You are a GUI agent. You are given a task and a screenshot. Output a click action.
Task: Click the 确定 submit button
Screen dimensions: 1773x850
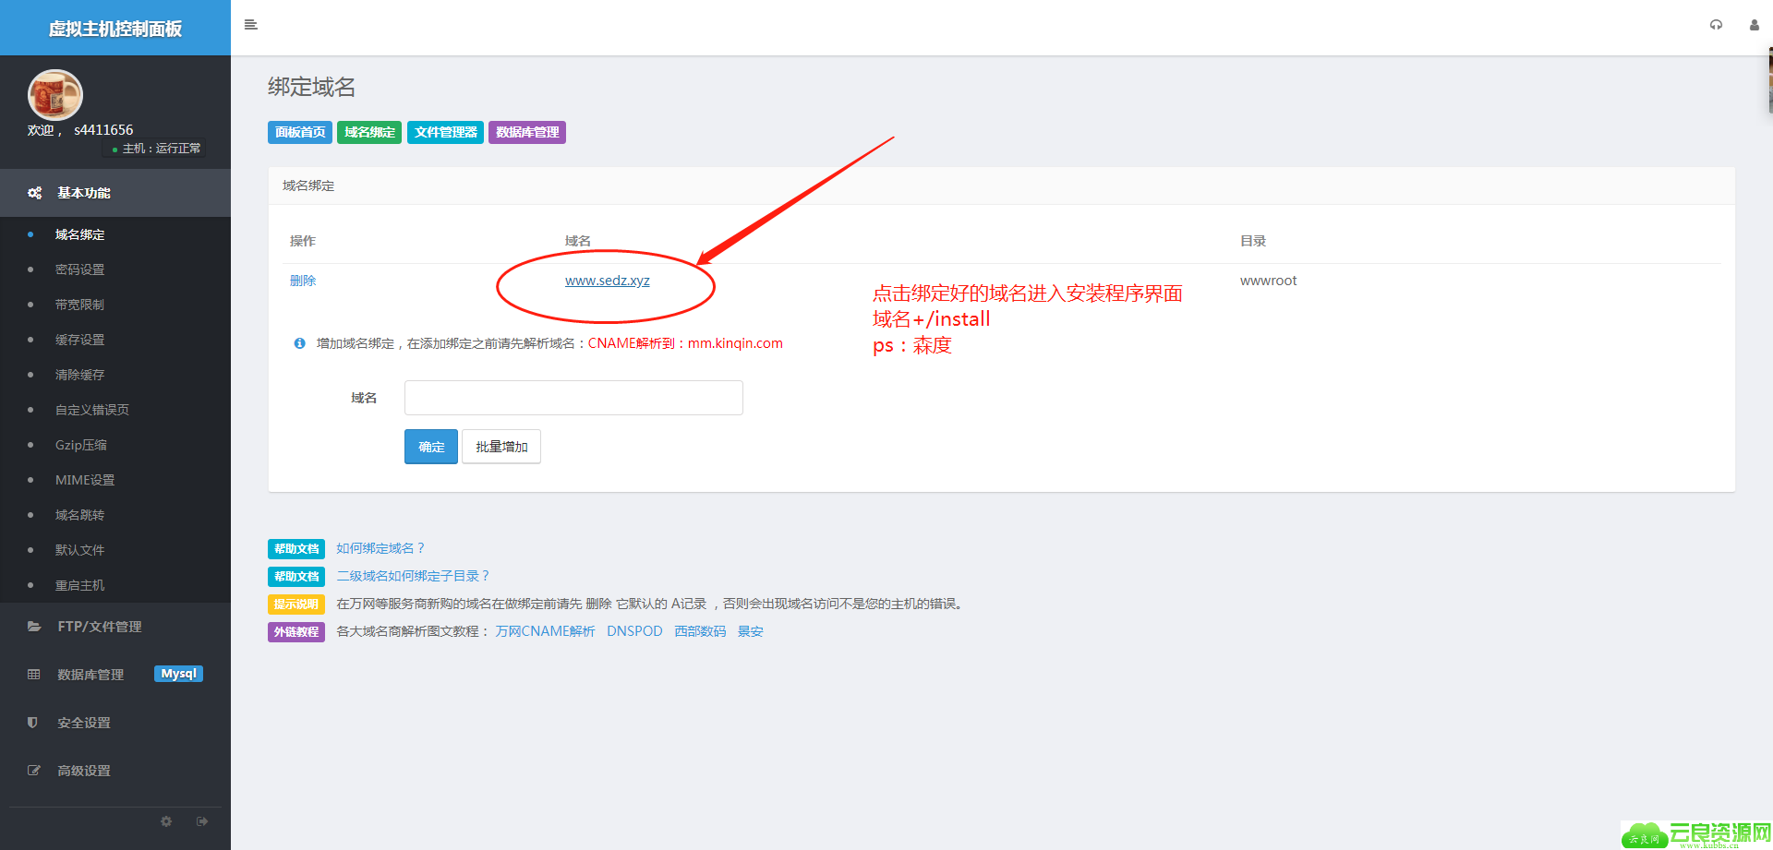(x=431, y=447)
